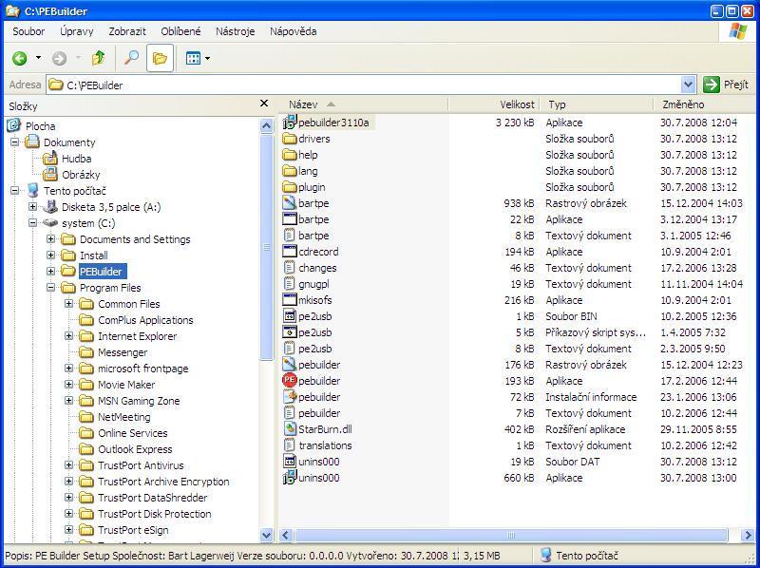Select the cdrecord application icon
This screenshot has height=568, width=760.
point(290,252)
